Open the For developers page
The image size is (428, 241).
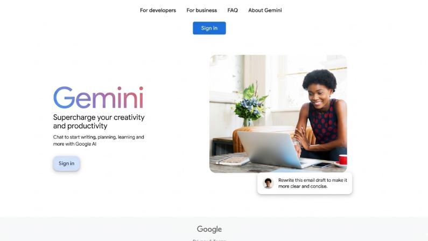click(158, 10)
